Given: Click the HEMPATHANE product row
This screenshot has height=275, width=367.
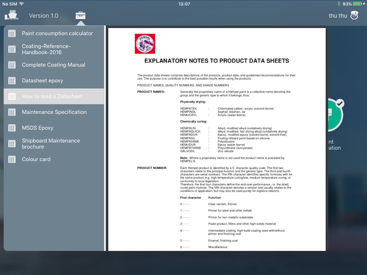Looking at the screenshot, I should pos(217,148).
